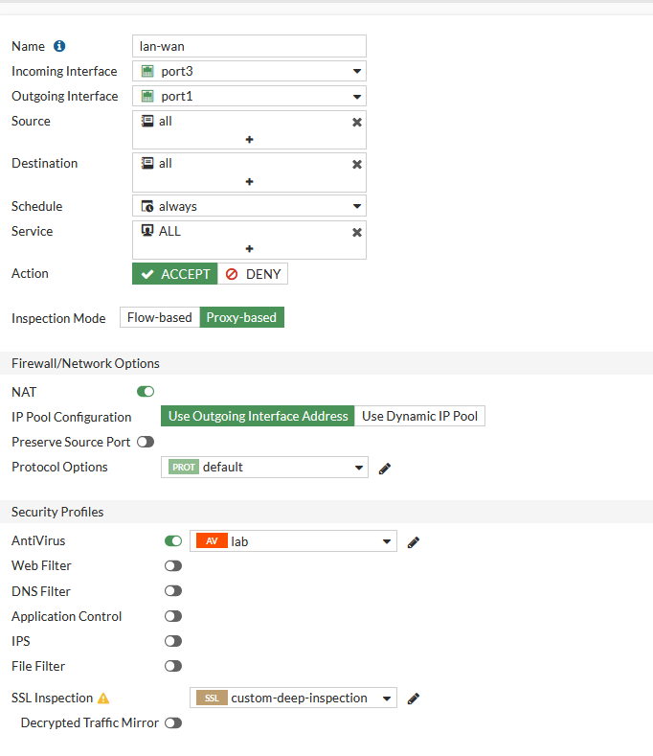
Task: Remove the 'all' entry from Source
Action: click(x=357, y=123)
